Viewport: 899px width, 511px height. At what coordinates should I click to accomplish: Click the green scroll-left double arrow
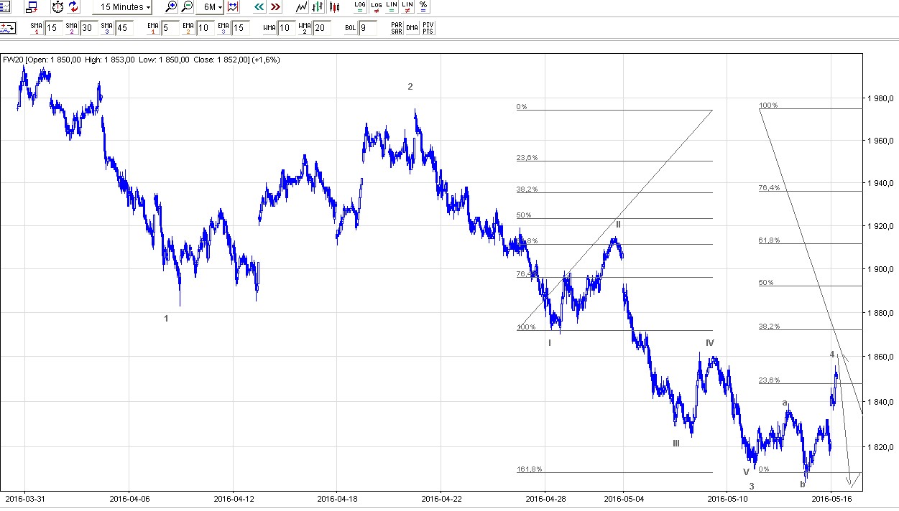pos(259,7)
